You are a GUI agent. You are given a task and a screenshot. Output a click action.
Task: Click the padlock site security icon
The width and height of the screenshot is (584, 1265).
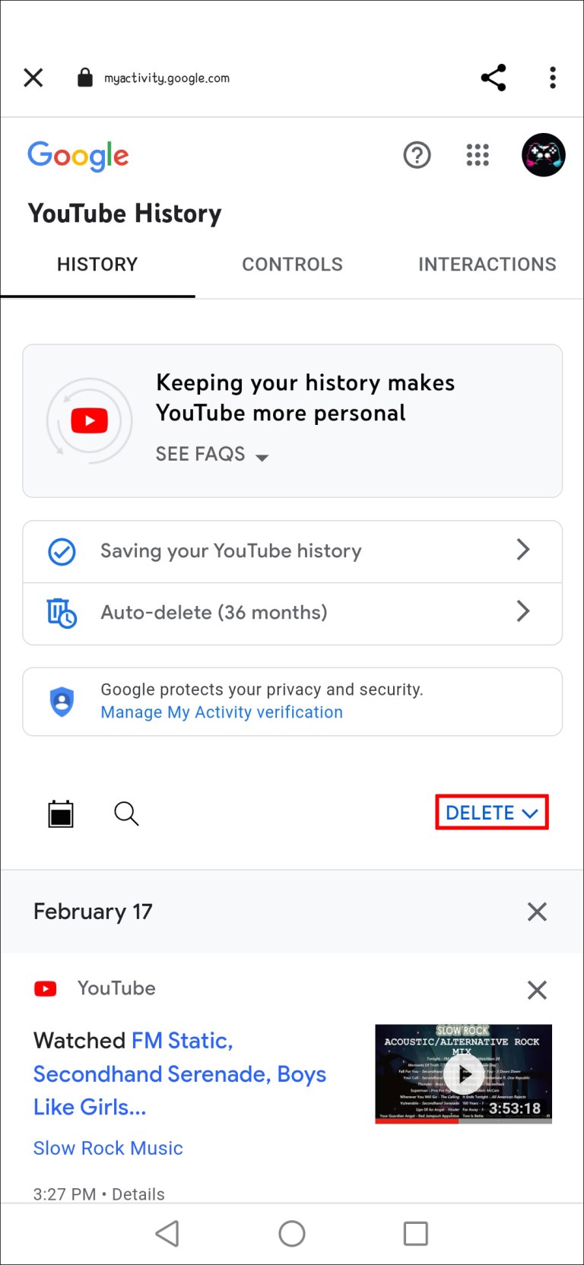tap(84, 77)
